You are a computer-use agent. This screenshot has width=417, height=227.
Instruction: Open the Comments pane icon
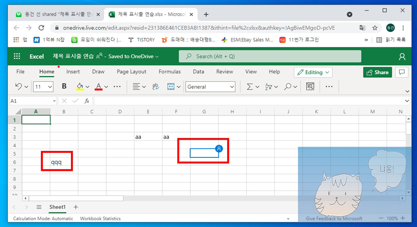click(x=401, y=72)
